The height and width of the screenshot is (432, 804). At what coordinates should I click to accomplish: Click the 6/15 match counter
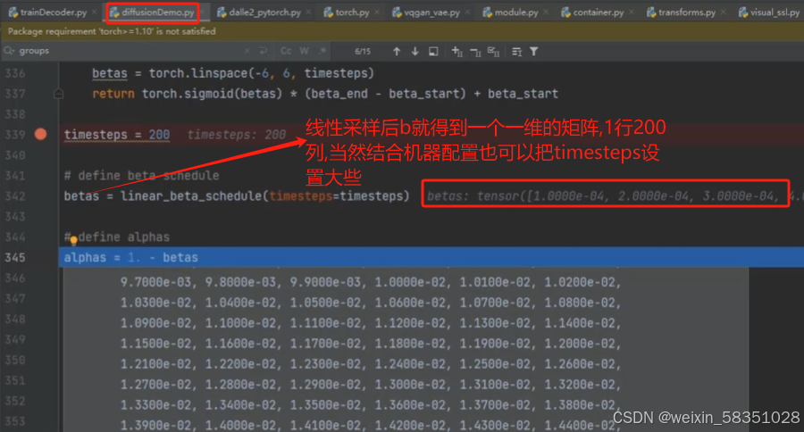coord(363,51)
